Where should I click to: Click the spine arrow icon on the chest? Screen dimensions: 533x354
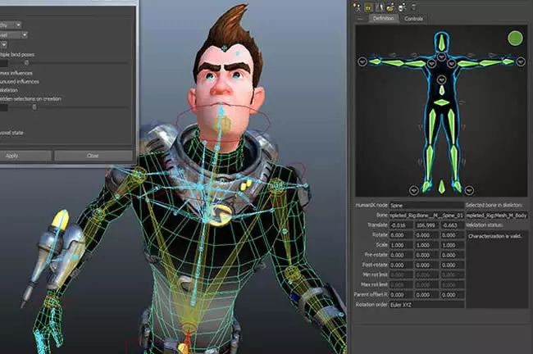point(442,79)
